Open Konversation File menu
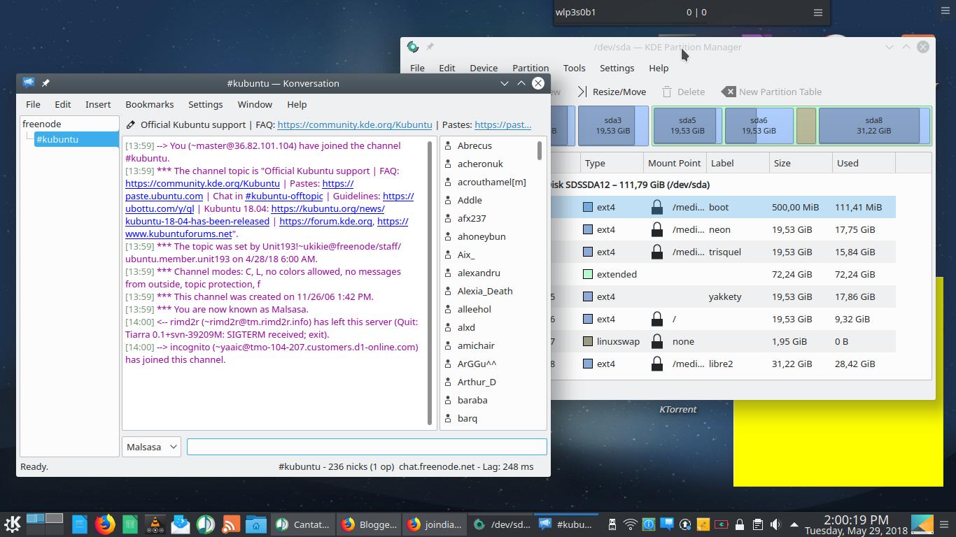 pos(33,104)
